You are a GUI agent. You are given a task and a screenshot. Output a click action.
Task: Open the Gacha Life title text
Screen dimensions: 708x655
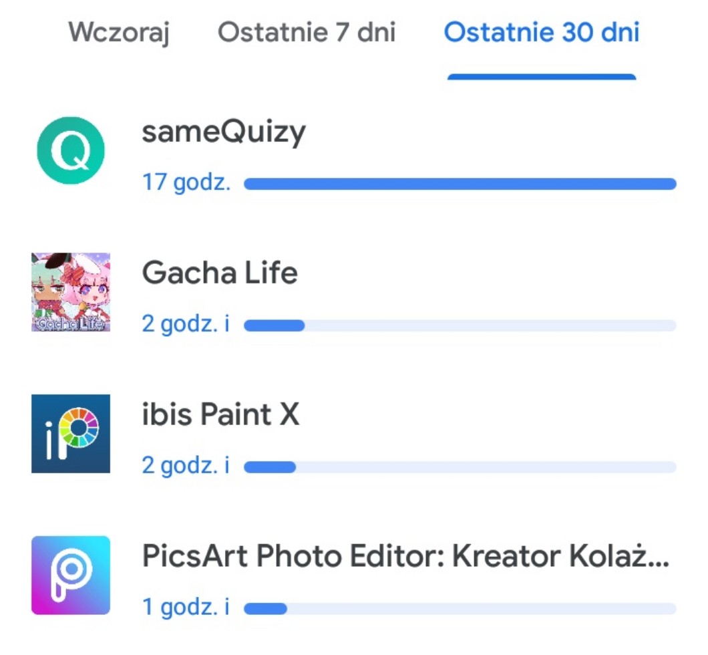click(x=220, y=273)
